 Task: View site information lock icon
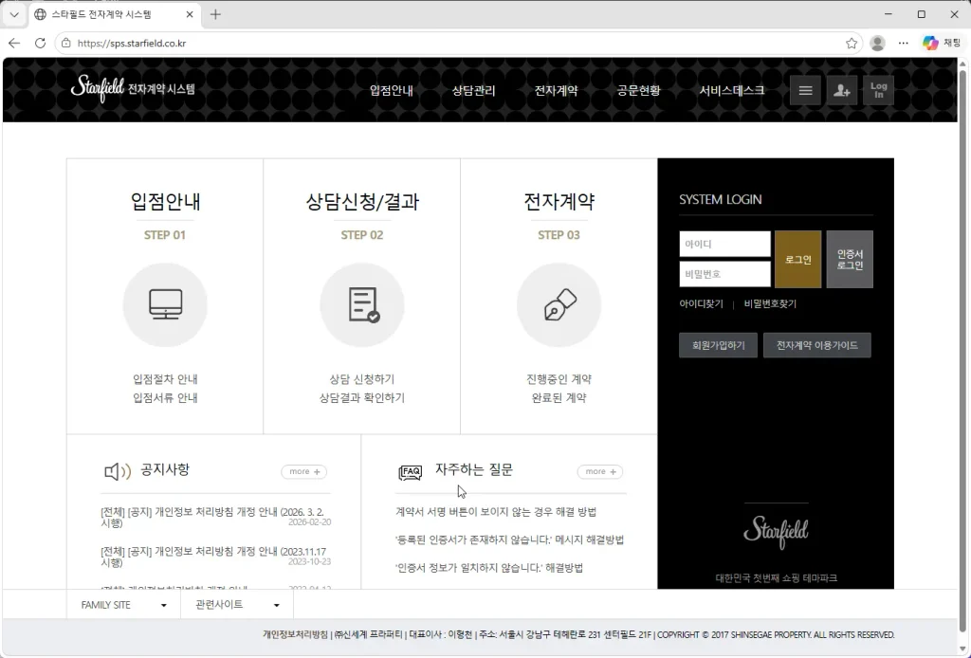66,43
